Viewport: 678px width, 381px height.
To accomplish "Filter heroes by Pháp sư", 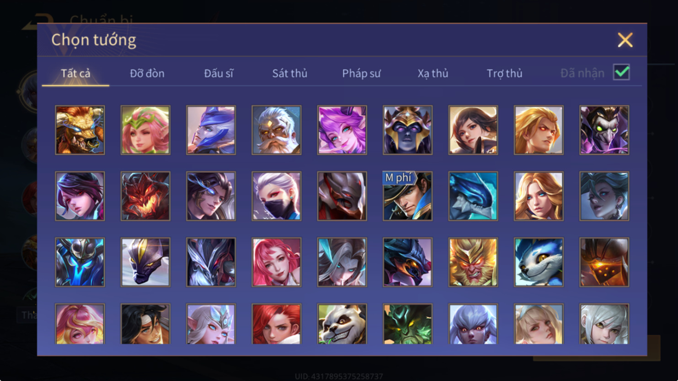I will click(x=361, y=73).
